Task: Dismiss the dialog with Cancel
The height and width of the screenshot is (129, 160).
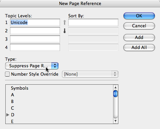Action: 139,26
